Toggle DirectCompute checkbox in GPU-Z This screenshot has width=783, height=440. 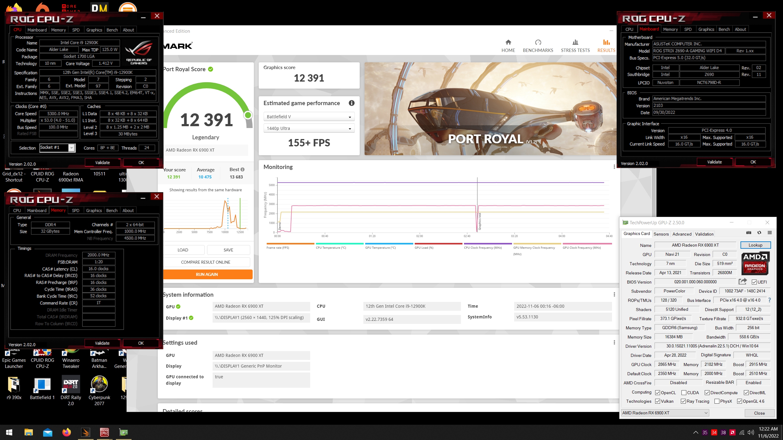tap(707, 392)
